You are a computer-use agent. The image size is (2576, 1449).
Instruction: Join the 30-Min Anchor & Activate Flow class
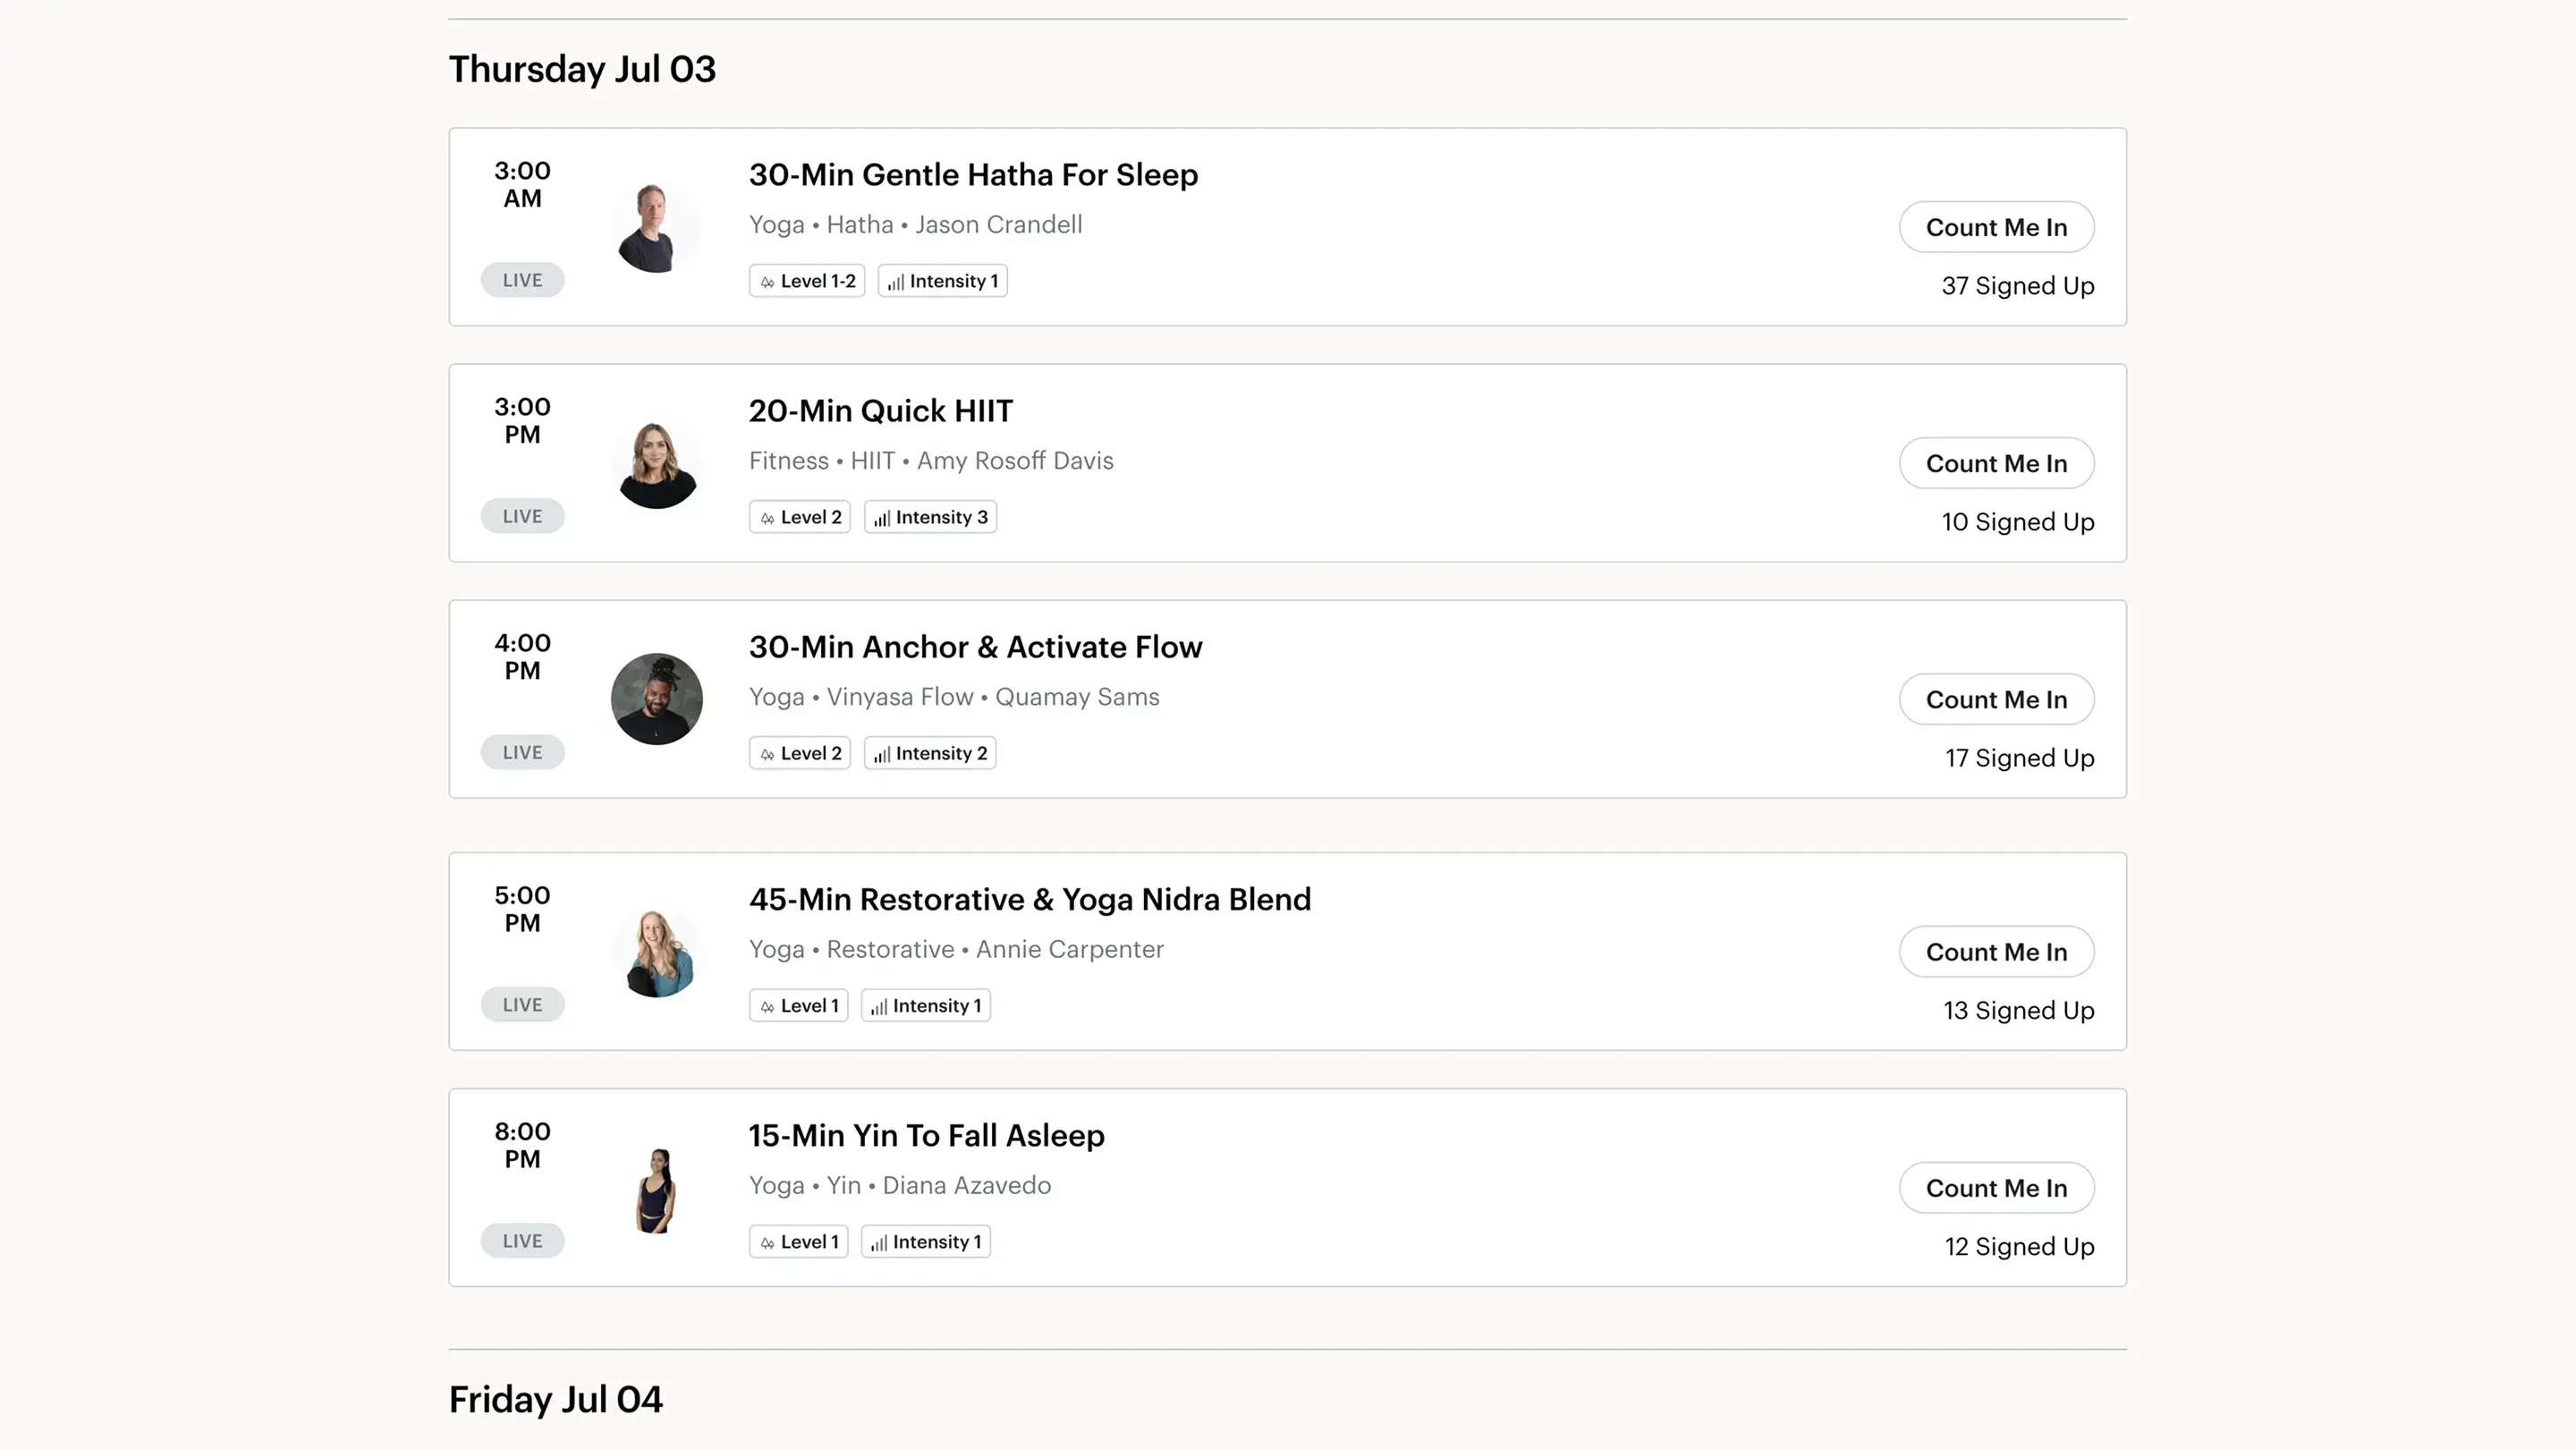click(x=1996, y=700)
